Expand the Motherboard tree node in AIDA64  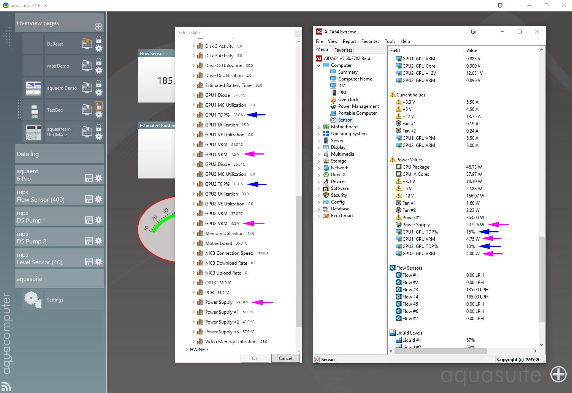tap(318, 127)
